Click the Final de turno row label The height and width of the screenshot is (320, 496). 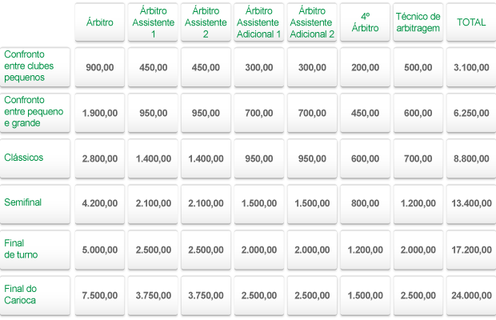coord(21,249)
